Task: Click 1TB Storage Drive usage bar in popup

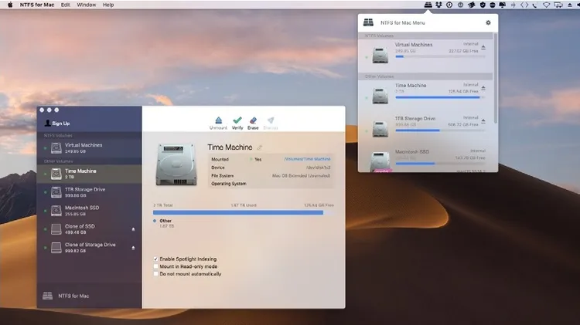Action: click(x=440, y=130)
